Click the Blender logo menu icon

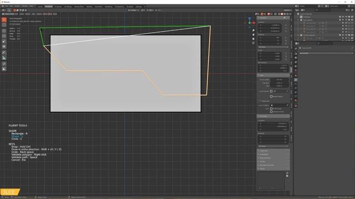tap(3, 6)
